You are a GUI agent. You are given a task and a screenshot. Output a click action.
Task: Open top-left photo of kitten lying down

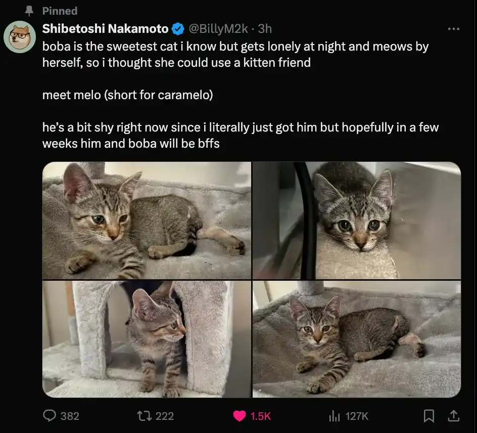147,221
